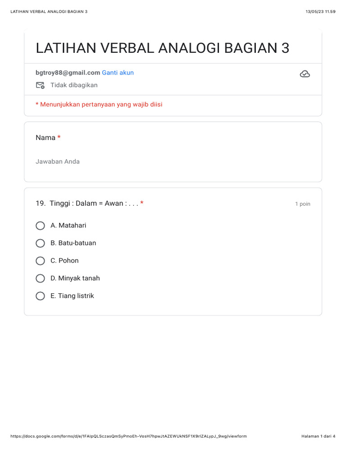Image resolution: width=346 pixels, height=462 pixels.
Task: Pick radio option 'C. Pohon'
Action: 40,261
